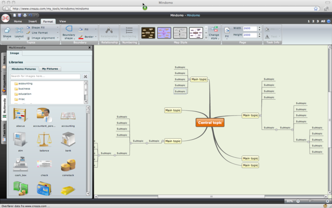Switch to the My Pictures tab
This screenshot has height=208, width=332.
coord(50,69)
